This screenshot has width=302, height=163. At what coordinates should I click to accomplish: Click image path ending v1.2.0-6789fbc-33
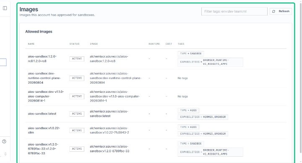109,149
